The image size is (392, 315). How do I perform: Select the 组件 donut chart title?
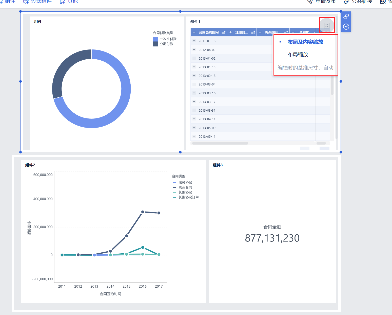pos(38,22)
